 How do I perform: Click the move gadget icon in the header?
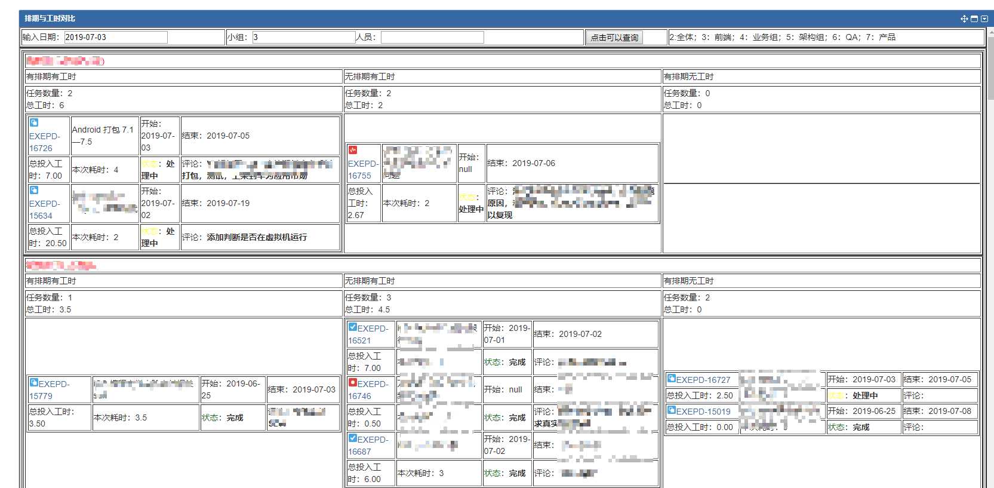[964, 19]
